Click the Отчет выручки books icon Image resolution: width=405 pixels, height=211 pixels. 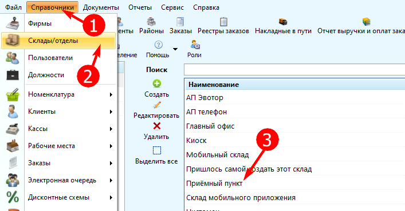366,22
